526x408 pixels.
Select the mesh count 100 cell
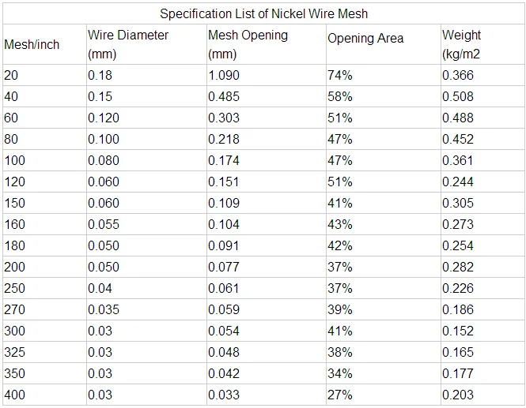14,160
